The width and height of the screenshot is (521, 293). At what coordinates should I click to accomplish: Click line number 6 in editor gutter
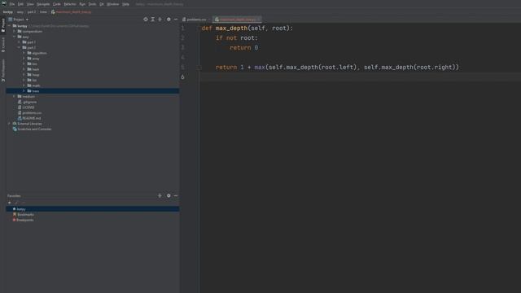click(x=182, y=77)
